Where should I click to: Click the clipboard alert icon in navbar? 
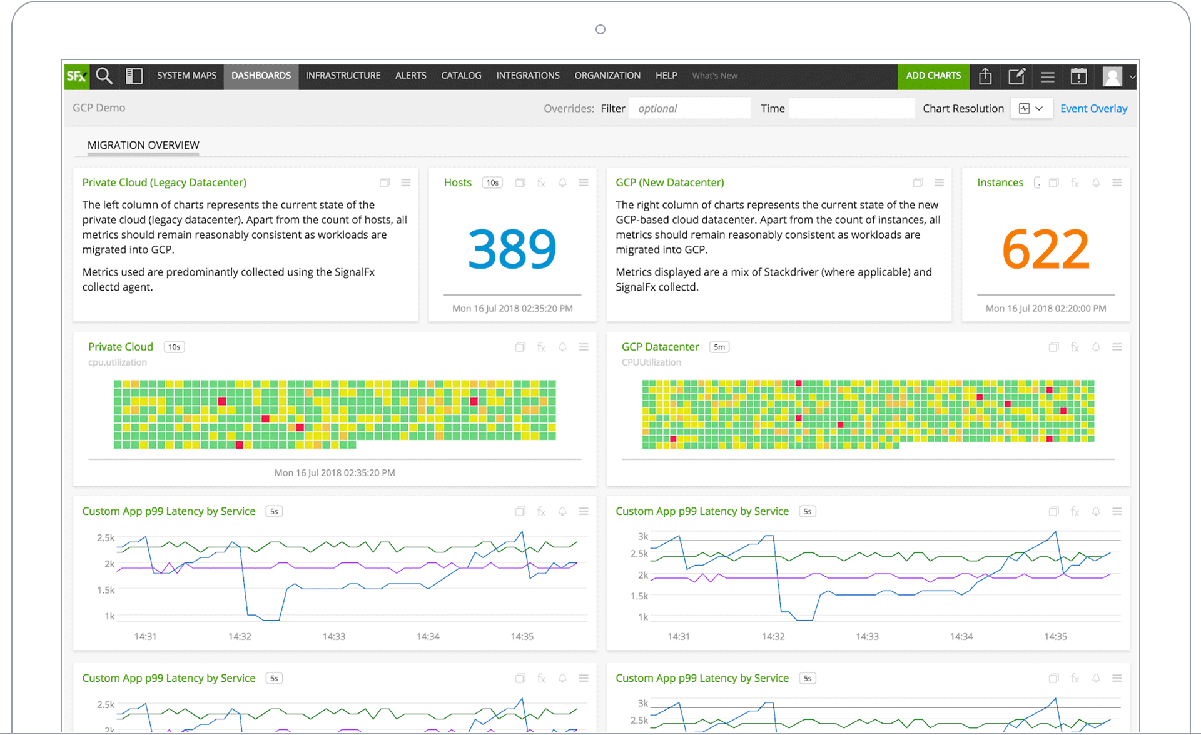tap(1079, 76)
